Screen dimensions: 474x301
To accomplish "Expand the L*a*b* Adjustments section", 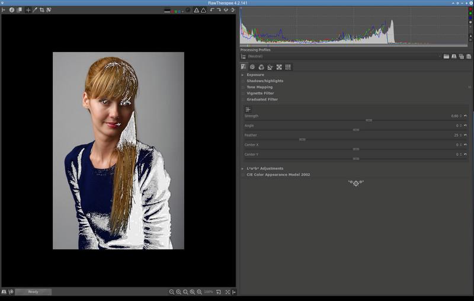I will point(242,169).
